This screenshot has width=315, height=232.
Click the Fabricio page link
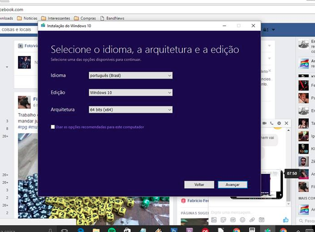click(x=198, y=200)
